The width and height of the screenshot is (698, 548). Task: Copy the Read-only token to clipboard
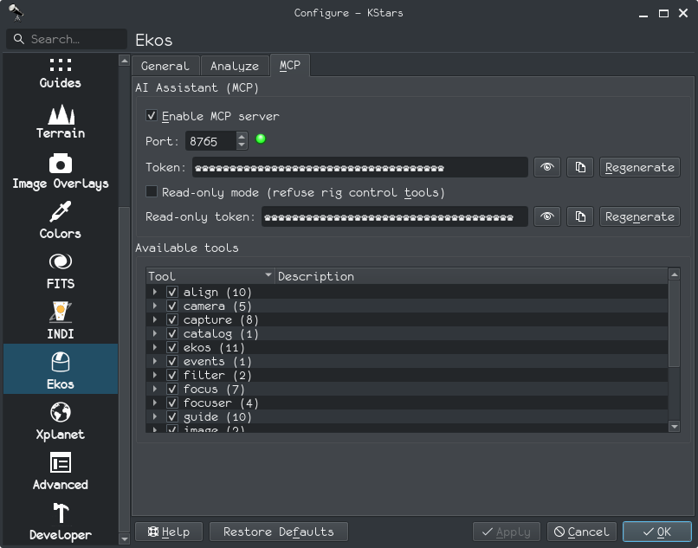[x=580, y=216]
